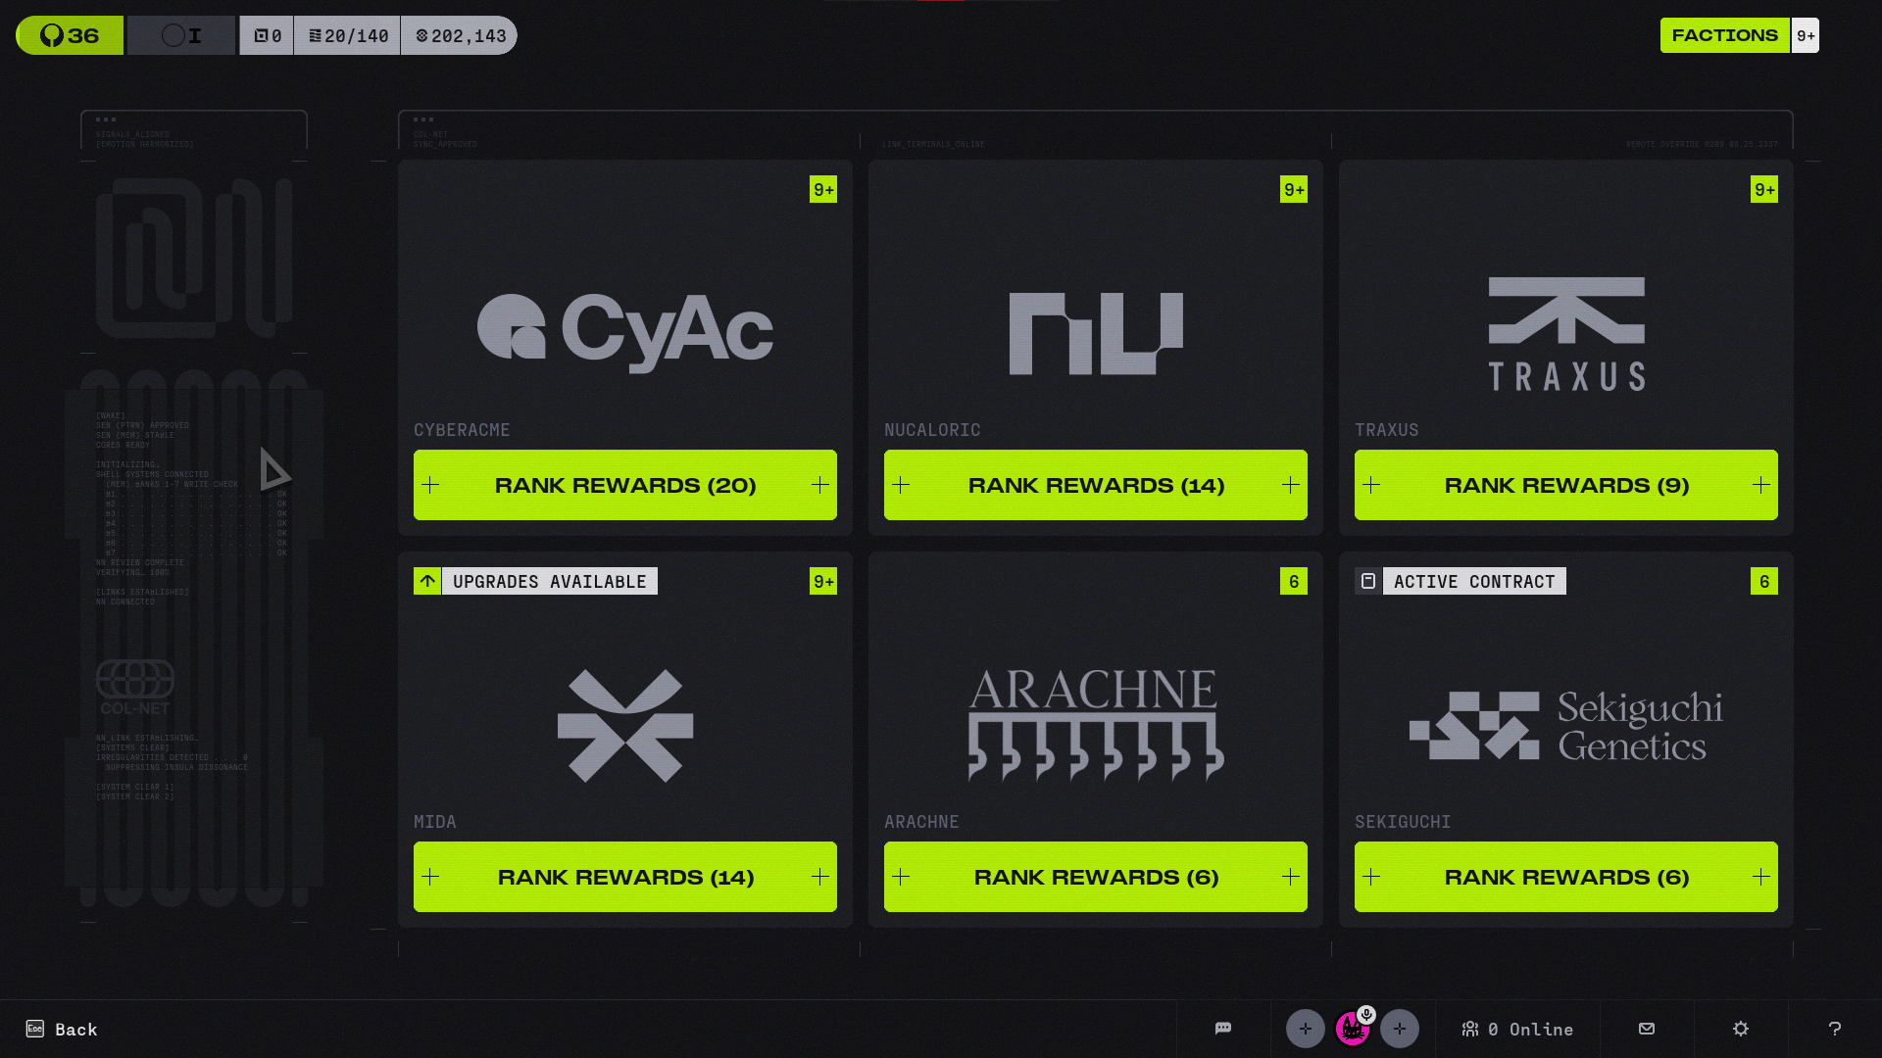
Task: Add squad member via left plus slot
Action: pyautogui.click(x=1306, y=1029)
